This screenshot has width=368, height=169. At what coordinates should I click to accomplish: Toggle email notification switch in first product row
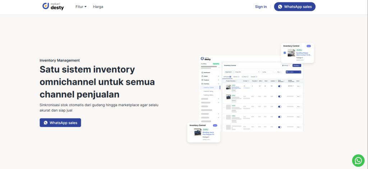click(x=280, y=86)
